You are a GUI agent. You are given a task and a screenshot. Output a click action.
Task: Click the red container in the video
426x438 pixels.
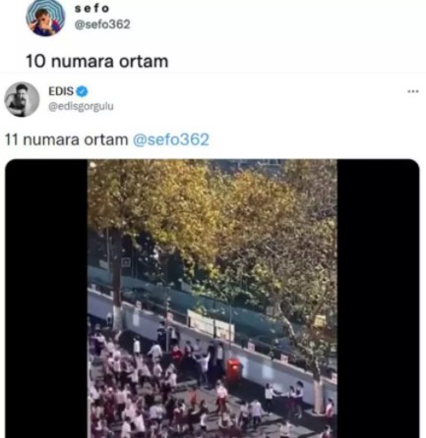click(x=234, y=370)
